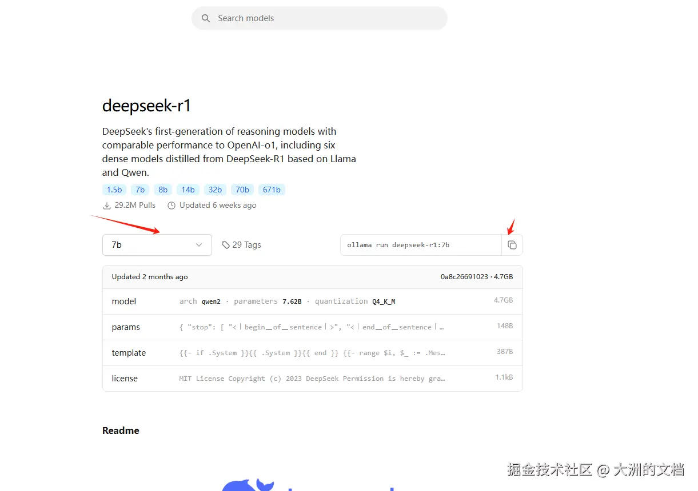698x491 pixels.
Task: Click the deepseek-r1 page title
Action: pos(146,106)
